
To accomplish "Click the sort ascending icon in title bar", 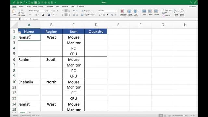I will [x=49, y=2].
